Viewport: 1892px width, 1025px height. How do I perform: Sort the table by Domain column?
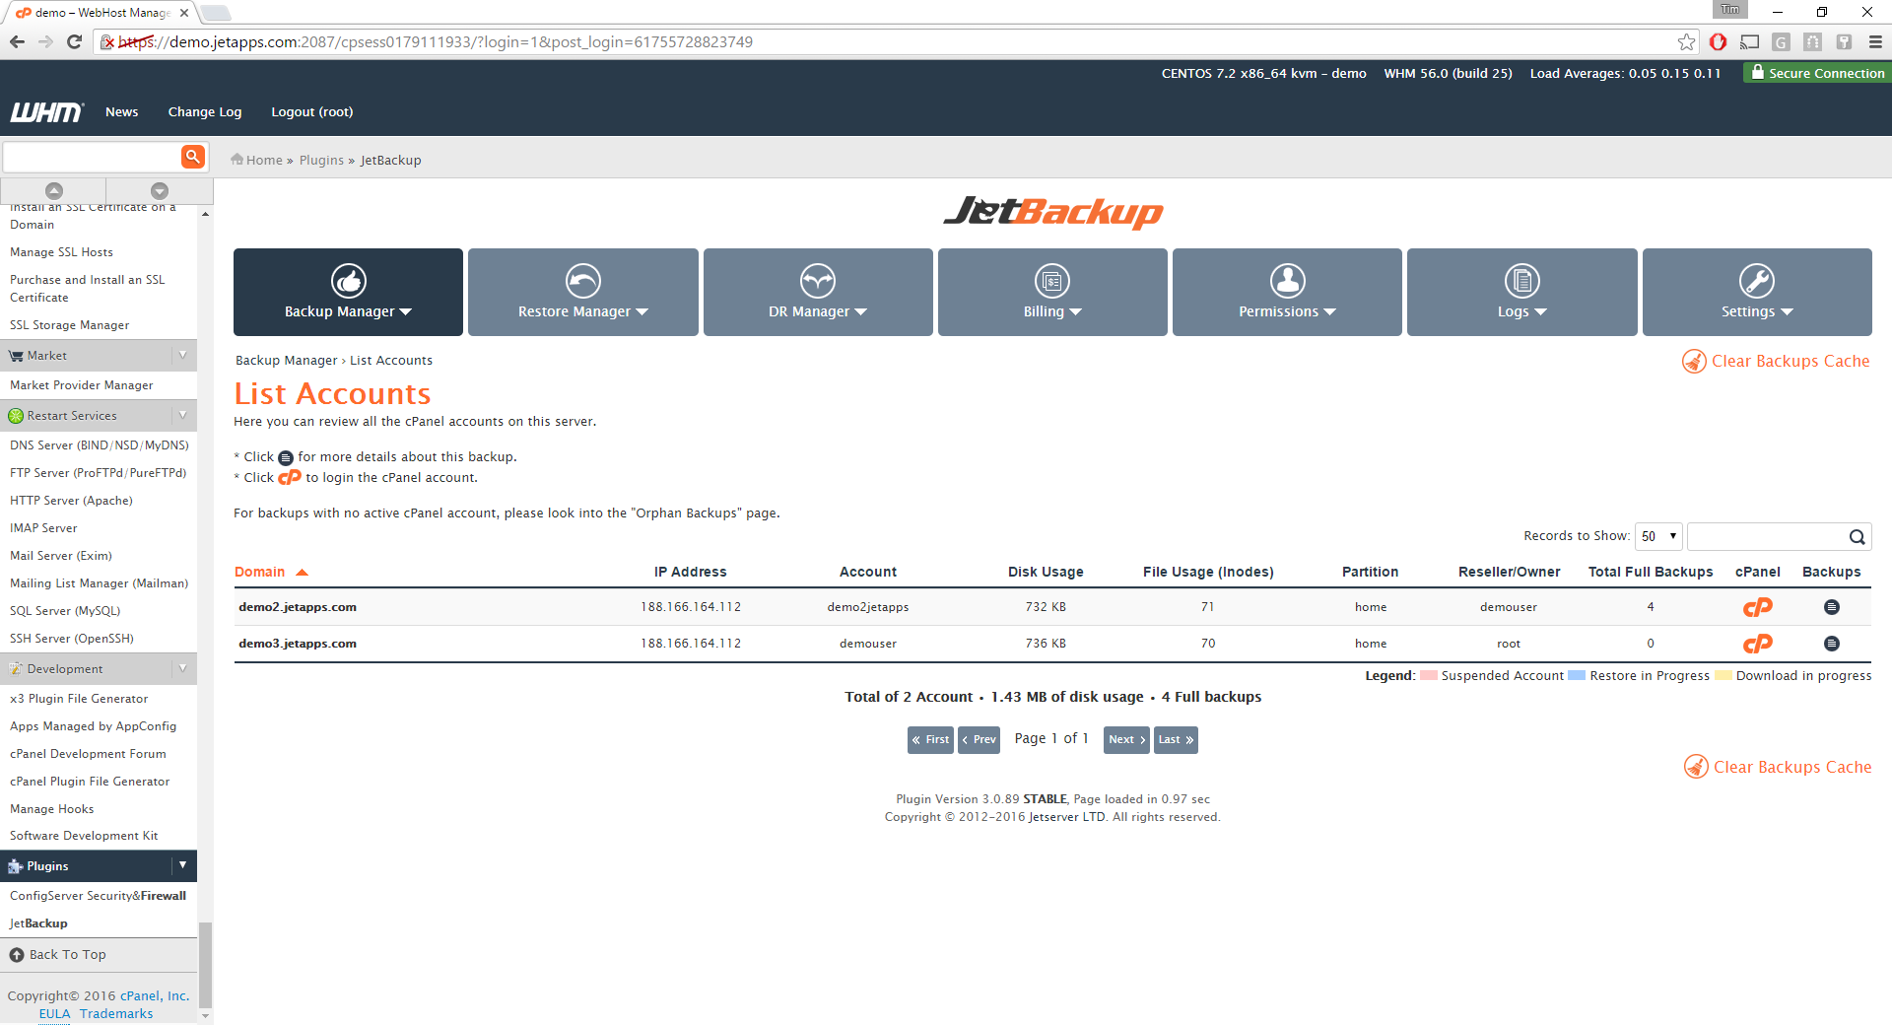[271, 572]
